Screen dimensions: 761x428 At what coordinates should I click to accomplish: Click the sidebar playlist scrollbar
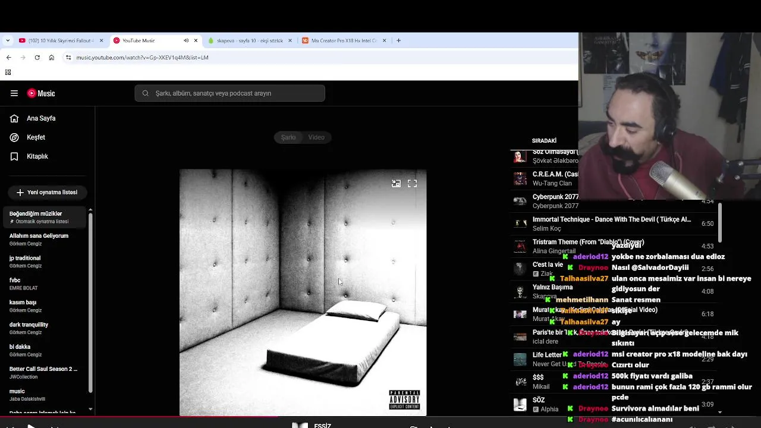pos(90,302)
